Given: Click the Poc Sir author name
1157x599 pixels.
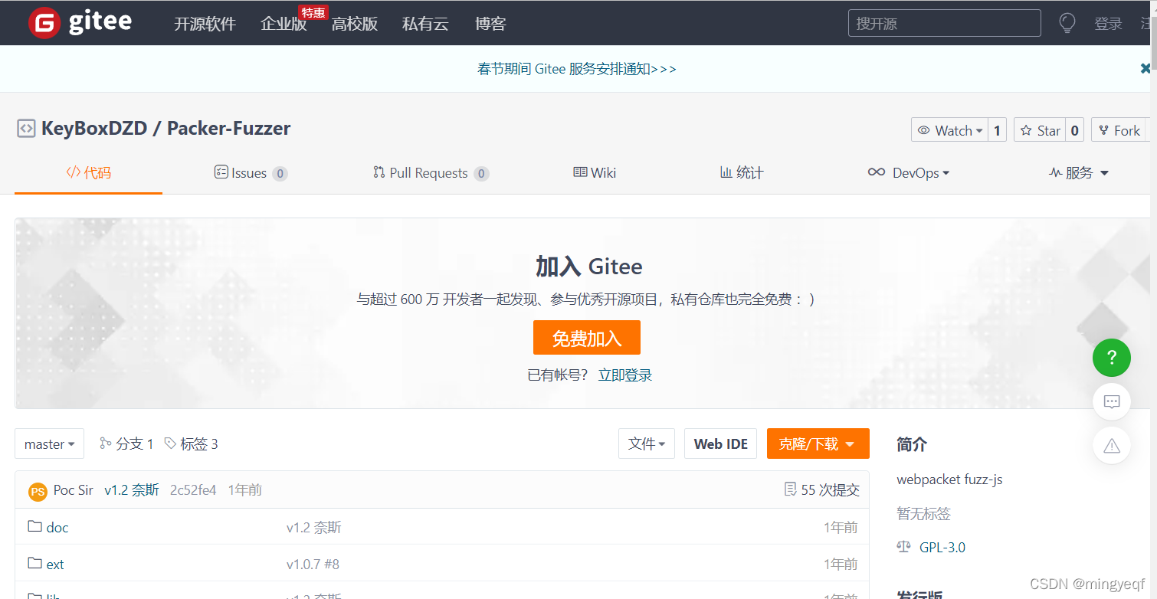Looking at the screenshot, I should click(74, 490).
